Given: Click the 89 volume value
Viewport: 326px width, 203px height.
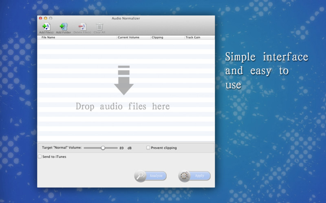Looking at the screenshot, I should pyautogui.click(x=121, y=148).
